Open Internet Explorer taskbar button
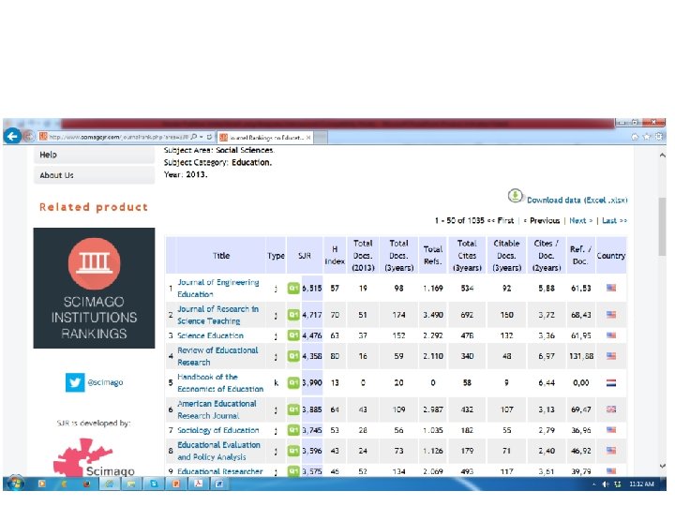This screenshot has height=506, width=675. pos(110,484)
